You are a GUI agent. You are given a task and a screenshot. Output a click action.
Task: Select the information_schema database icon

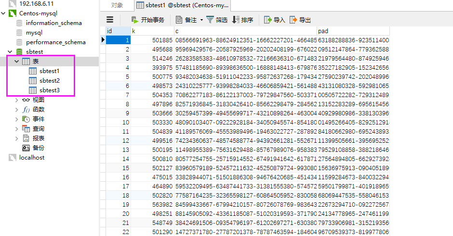pos(19,23)
